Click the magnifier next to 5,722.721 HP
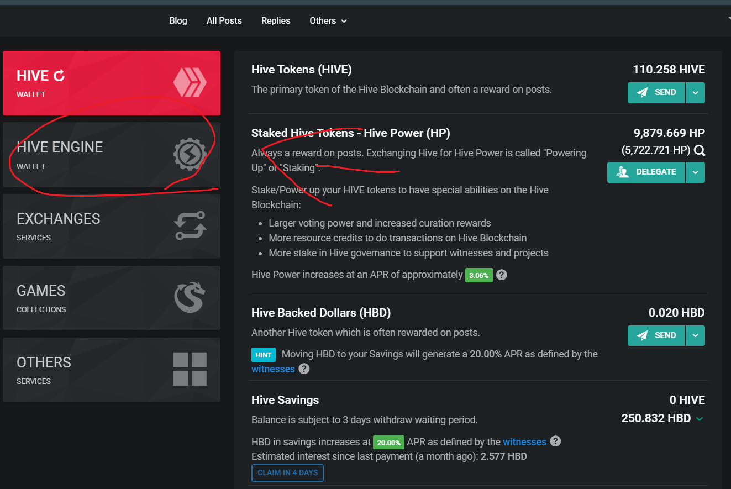731x489 pixels. pyautogui.click(x=700, y=150)
